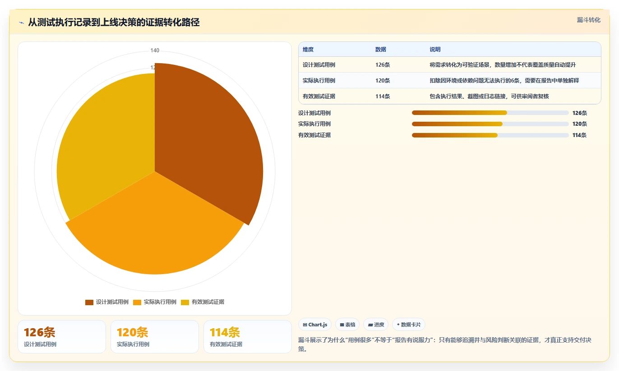Click the 维度 table column header
This screenshot has width=619, height=371.
308,50
